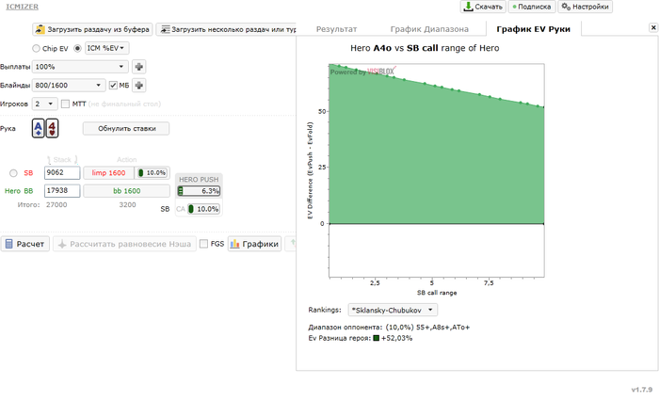Click the chart title Hero A4o vs SB
This screenshot has width=659, height=401.
[x=425, y=48]
